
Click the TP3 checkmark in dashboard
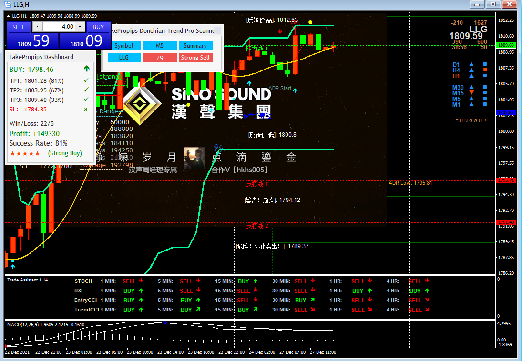coord(86,99)
